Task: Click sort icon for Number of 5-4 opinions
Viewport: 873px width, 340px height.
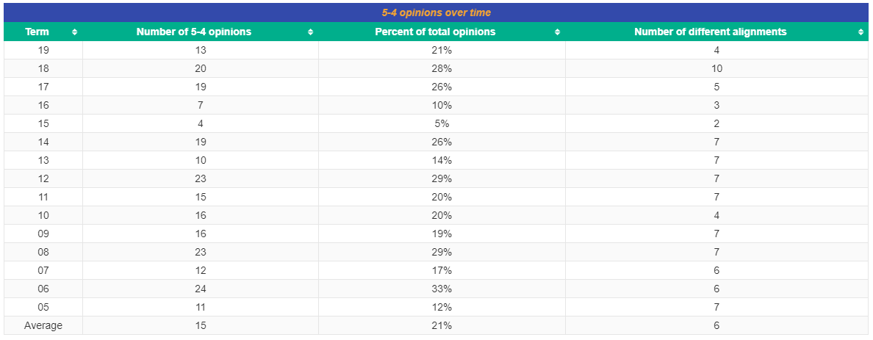Action: 310,32
